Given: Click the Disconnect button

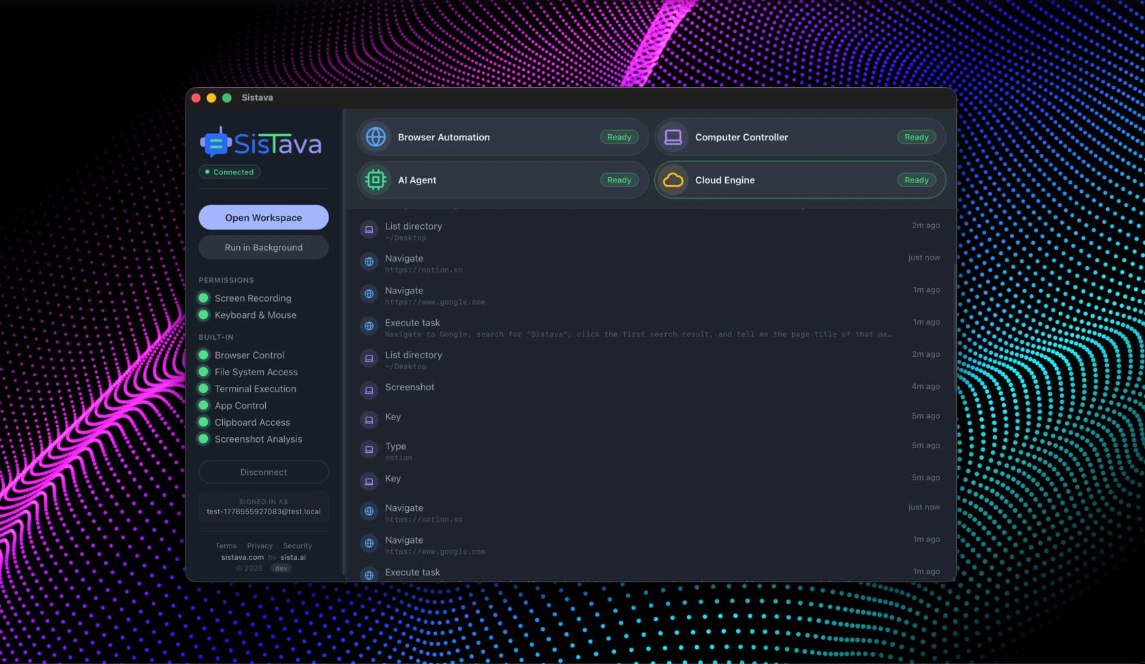Looking at the screenshot, I should pos(263,472).
